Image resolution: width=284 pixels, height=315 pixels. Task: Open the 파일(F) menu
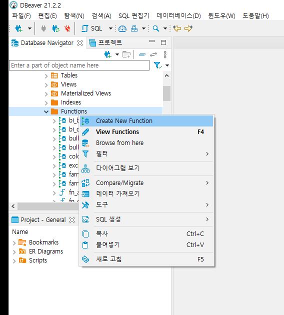(21, 15)
